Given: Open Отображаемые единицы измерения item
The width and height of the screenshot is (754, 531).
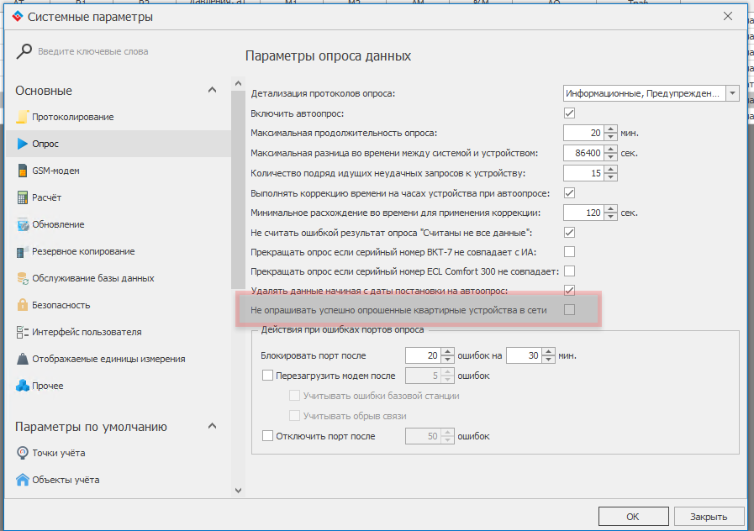Looking at the screenshot, I should pos(108,359).
